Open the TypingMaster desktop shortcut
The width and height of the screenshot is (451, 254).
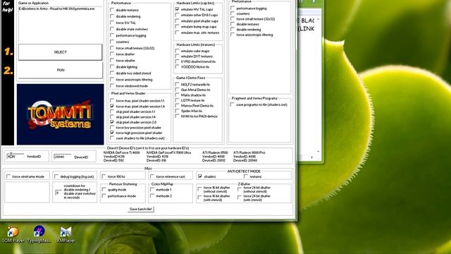pos(39,234)
